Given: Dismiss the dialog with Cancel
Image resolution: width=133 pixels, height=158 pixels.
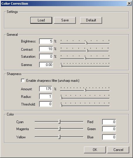Looking at the screenshot, I should point(118,150).
